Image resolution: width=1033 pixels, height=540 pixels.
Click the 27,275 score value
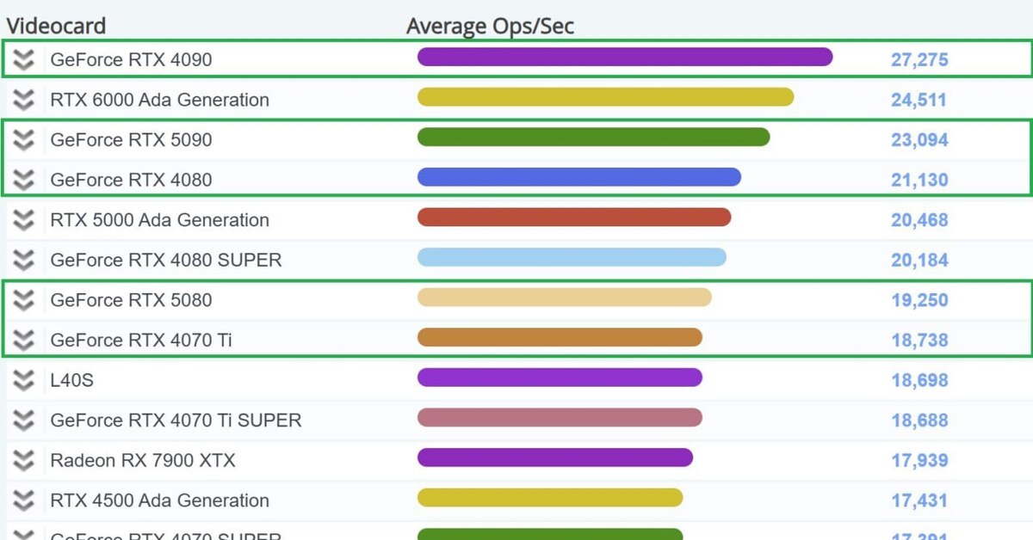[x=919, y=60]
